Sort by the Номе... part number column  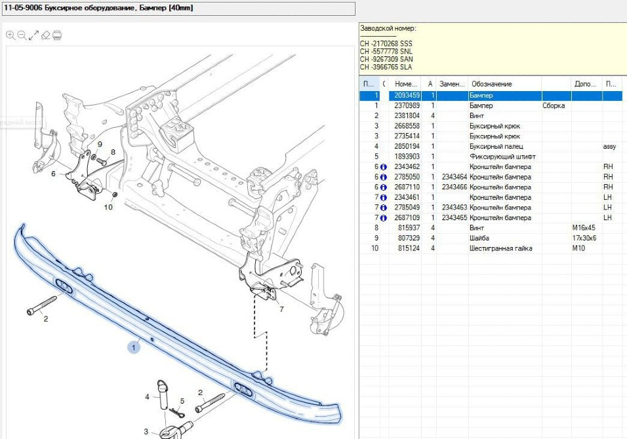pos(407,84)
